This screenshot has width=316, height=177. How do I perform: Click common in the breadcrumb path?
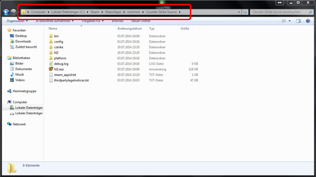(134, 12)
